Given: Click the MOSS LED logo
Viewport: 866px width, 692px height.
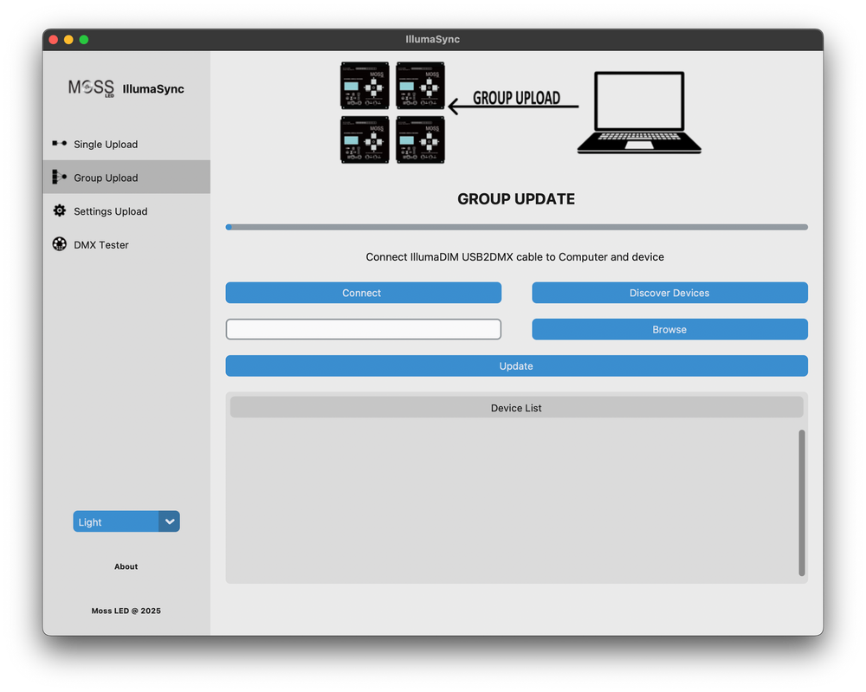Looking at the screenshot, I should tap(90, 87).
